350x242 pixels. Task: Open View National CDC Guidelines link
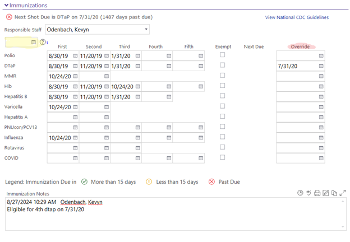[297, 17]
